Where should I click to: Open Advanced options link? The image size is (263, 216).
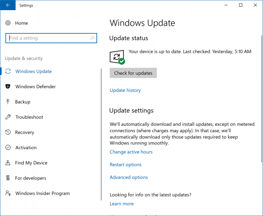point(129,177)
